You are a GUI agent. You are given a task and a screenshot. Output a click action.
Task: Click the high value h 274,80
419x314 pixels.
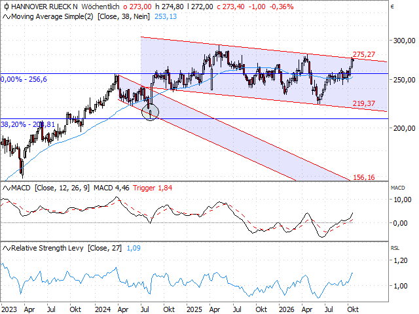[x=169, y=7]
